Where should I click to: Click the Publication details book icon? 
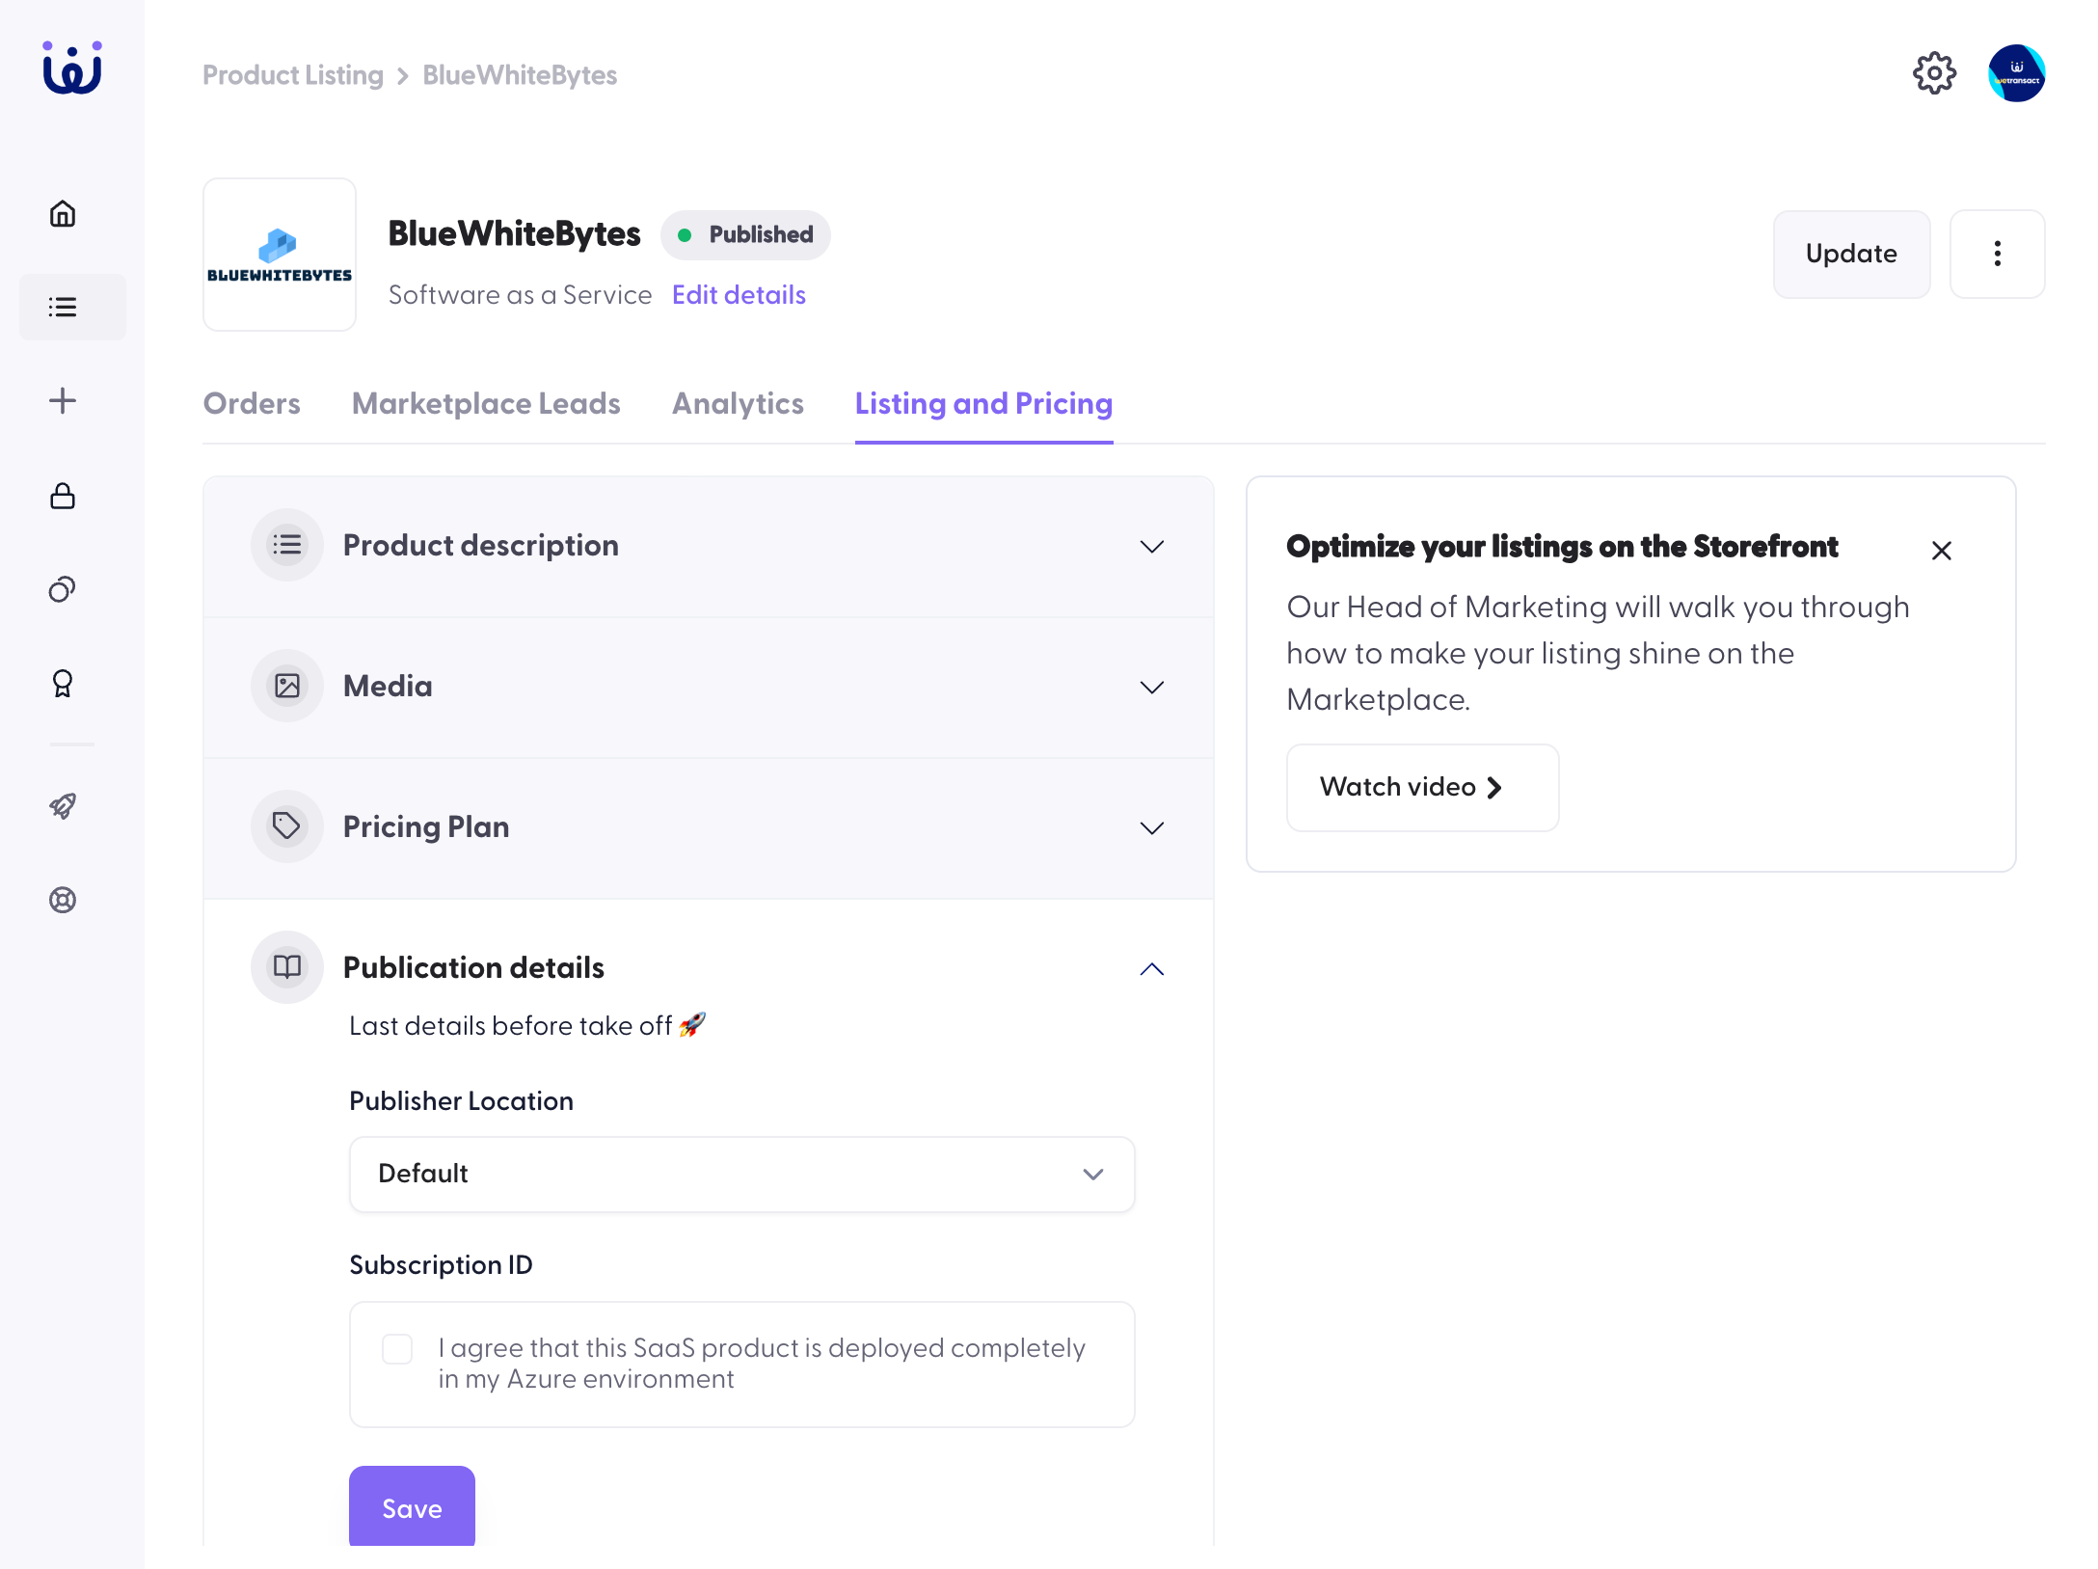click(x=287, y=967)
